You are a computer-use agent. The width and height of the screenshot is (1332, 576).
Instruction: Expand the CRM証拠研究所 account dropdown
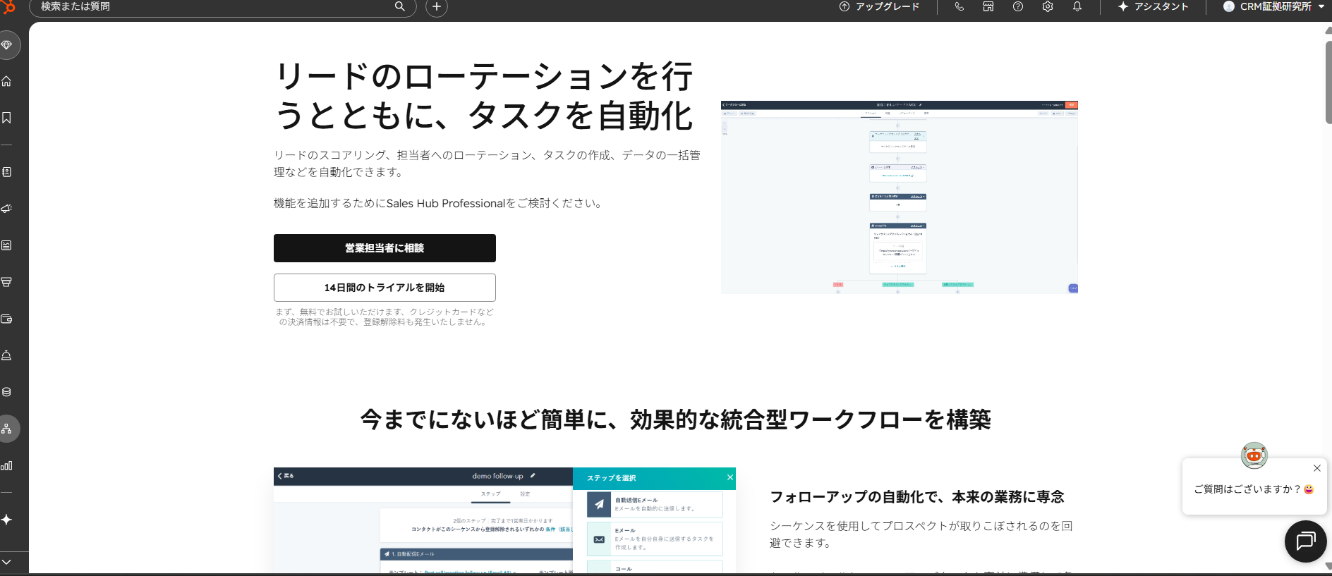point(1273,6)
